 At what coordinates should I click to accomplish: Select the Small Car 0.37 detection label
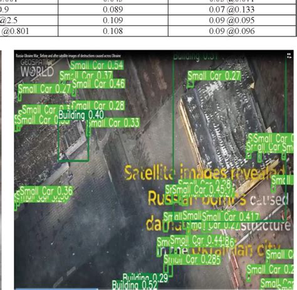pyautogui.click(x=86, y=75)
